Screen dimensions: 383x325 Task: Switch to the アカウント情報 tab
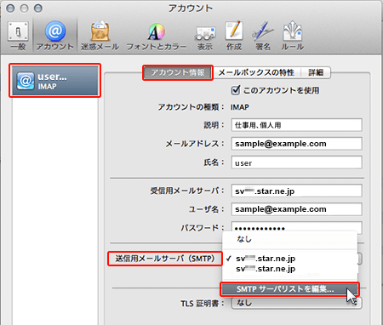pos(178,72)
